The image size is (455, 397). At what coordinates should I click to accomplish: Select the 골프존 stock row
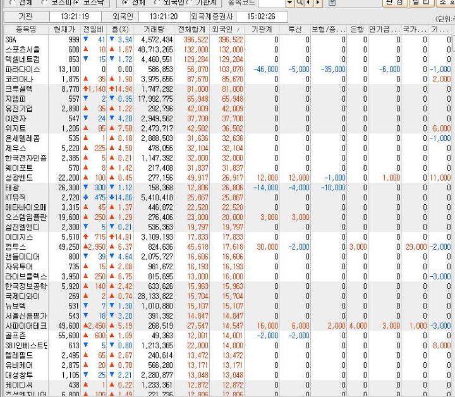[x=227, y=336]
